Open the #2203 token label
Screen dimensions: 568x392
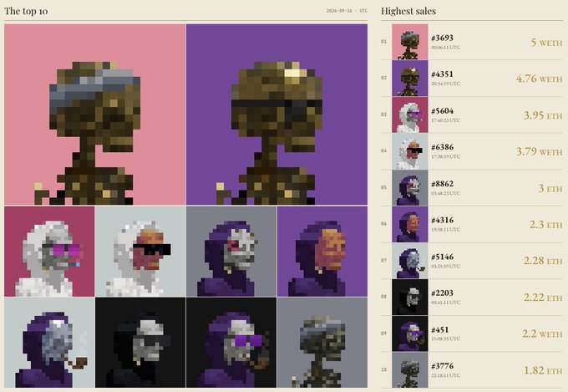point(443,293)
